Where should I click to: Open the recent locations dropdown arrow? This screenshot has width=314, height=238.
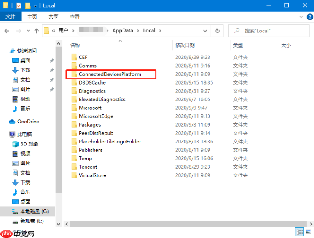click(28, 31)
